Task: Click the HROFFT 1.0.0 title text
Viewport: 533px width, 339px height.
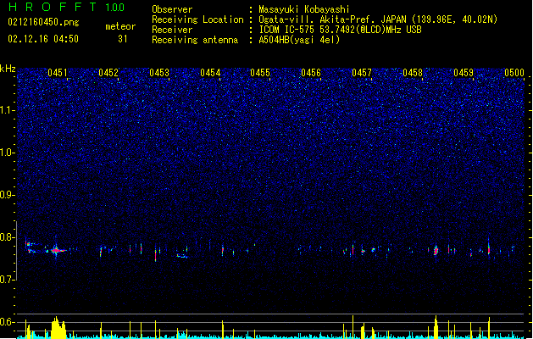Action: pos(67,7)
